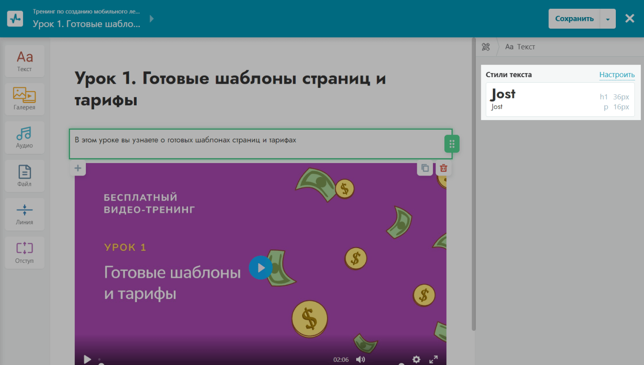The image size is (644, 365).
Task: Expand the breadcrumb arrow after the lesson title
Action: tap(152, 19)
